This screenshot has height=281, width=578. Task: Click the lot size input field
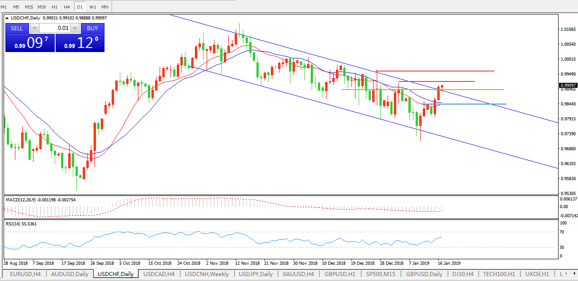(x=55, y=28)
